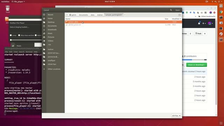Select the gskim path segment
The image size is (224, 126).
point(73,15)
